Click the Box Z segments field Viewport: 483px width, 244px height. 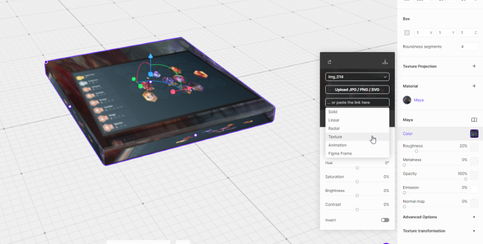(469, 33)
